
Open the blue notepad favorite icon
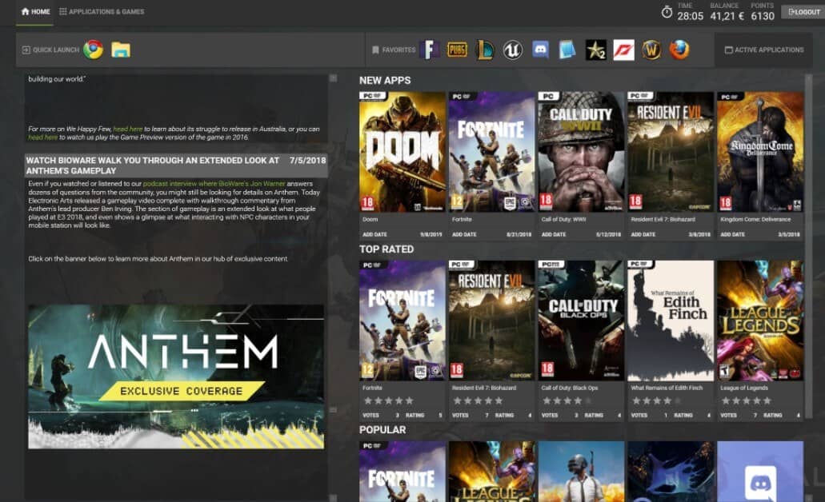[x=567, y=50]
